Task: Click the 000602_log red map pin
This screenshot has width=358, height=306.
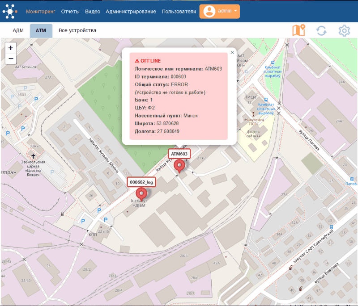Action: (142, 193)
